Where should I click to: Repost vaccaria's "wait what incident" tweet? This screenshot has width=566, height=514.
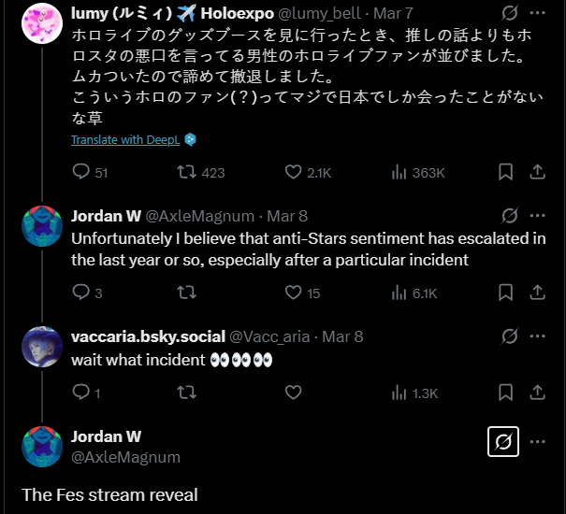coord(187,393)
